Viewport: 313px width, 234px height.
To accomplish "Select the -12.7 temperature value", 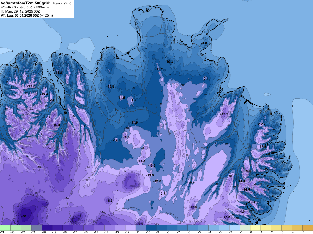I will [262, 124].
